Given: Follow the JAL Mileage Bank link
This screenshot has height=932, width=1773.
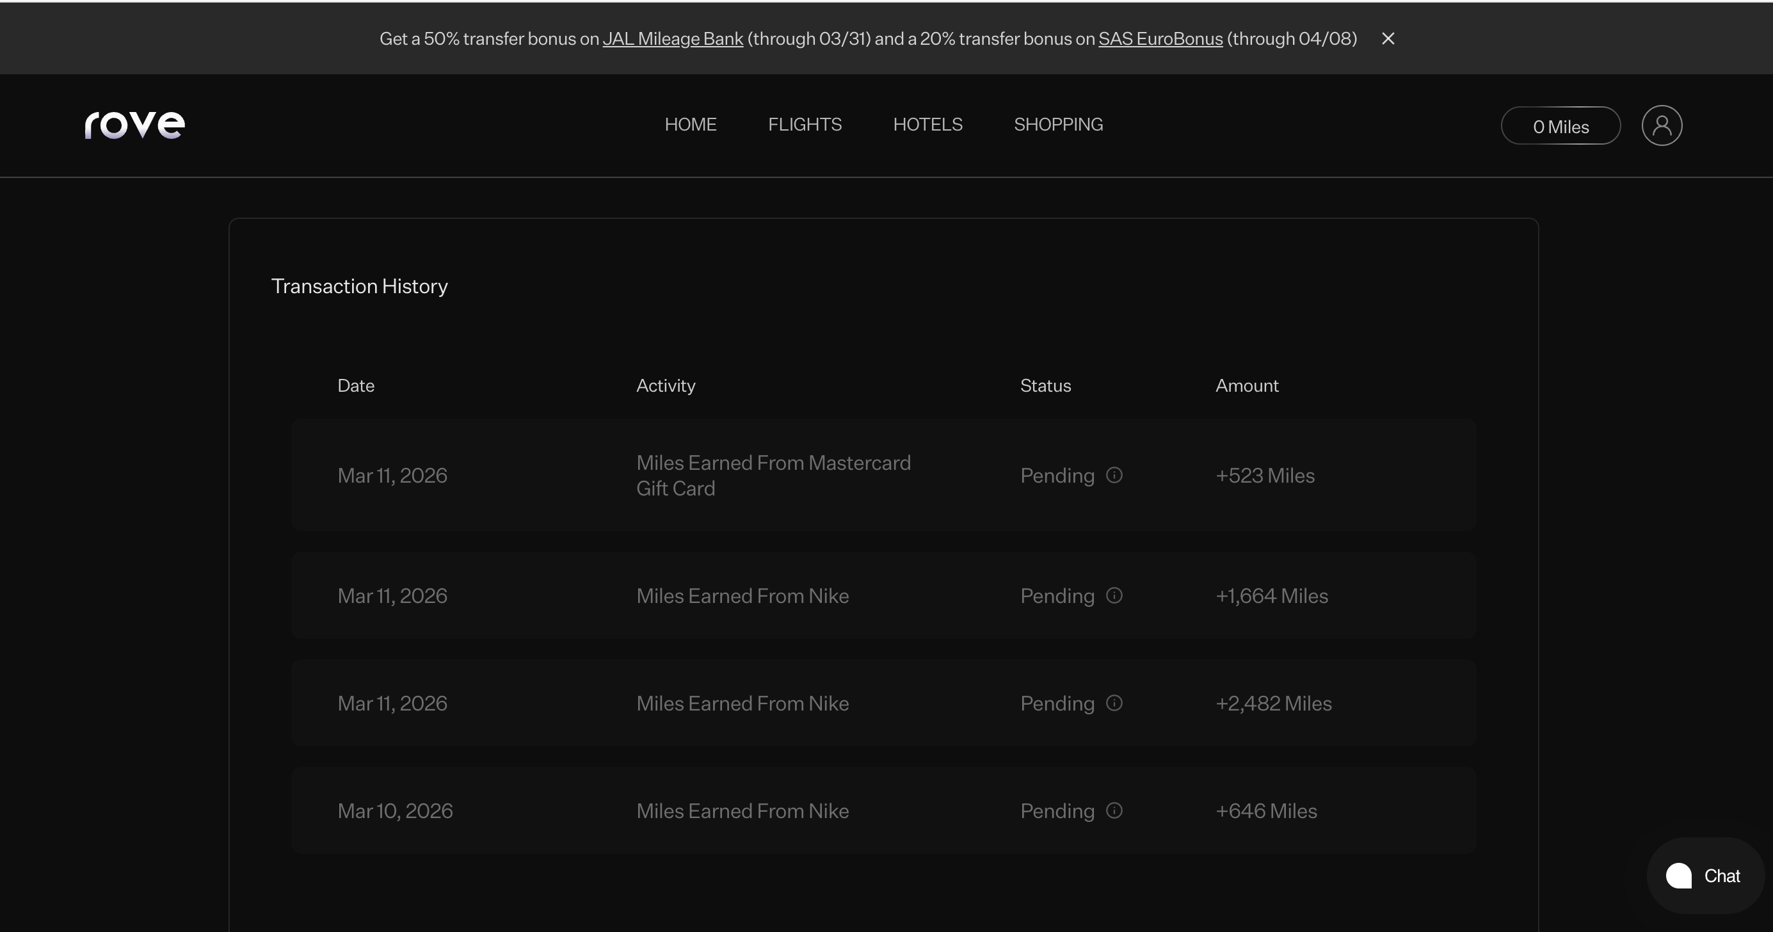Looking at the screenshot, I should tap(673, 39).
